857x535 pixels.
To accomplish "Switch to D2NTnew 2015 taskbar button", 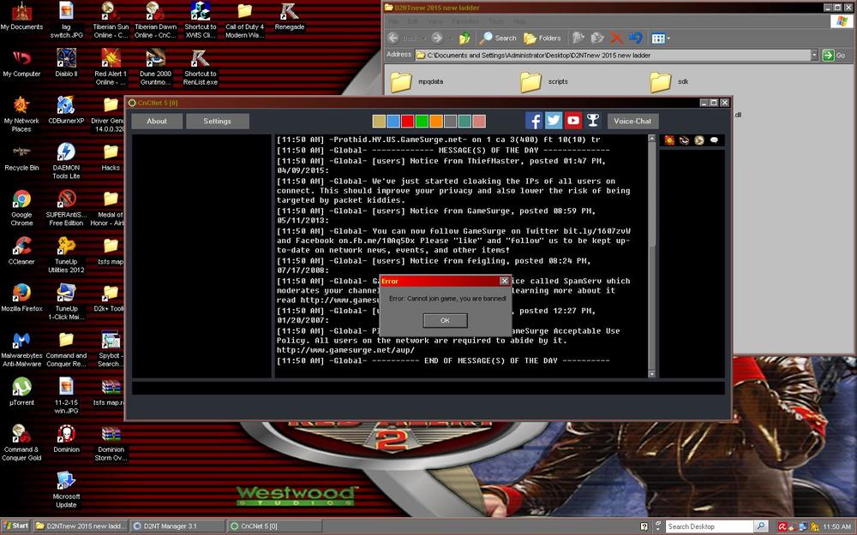I will coord(81,526).
